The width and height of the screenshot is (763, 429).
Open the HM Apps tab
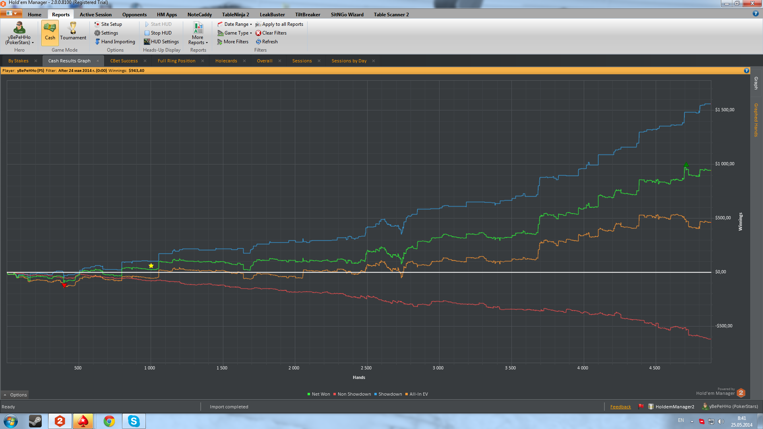[167, 15]
